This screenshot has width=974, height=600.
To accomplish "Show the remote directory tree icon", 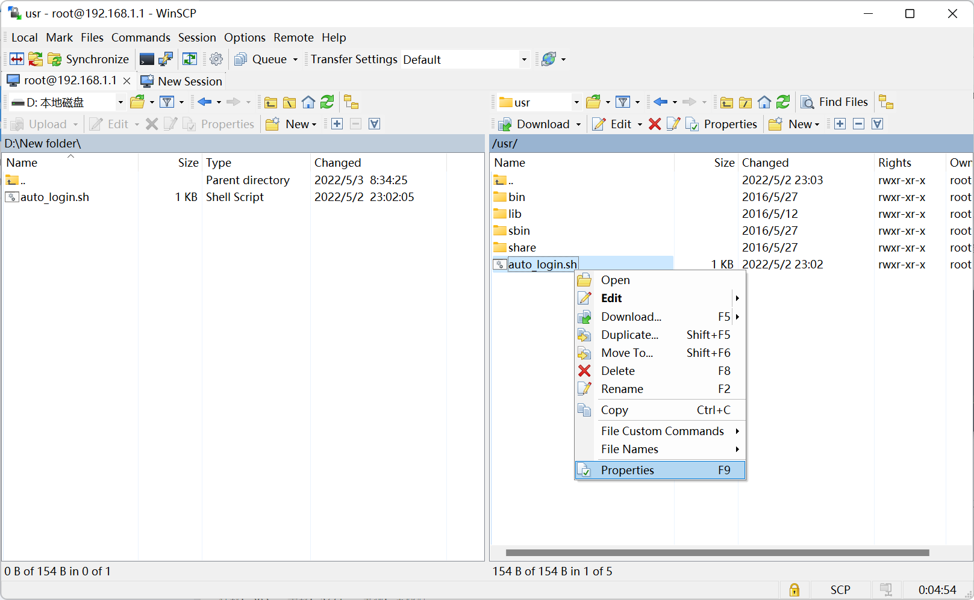I will tap(886, 102).
